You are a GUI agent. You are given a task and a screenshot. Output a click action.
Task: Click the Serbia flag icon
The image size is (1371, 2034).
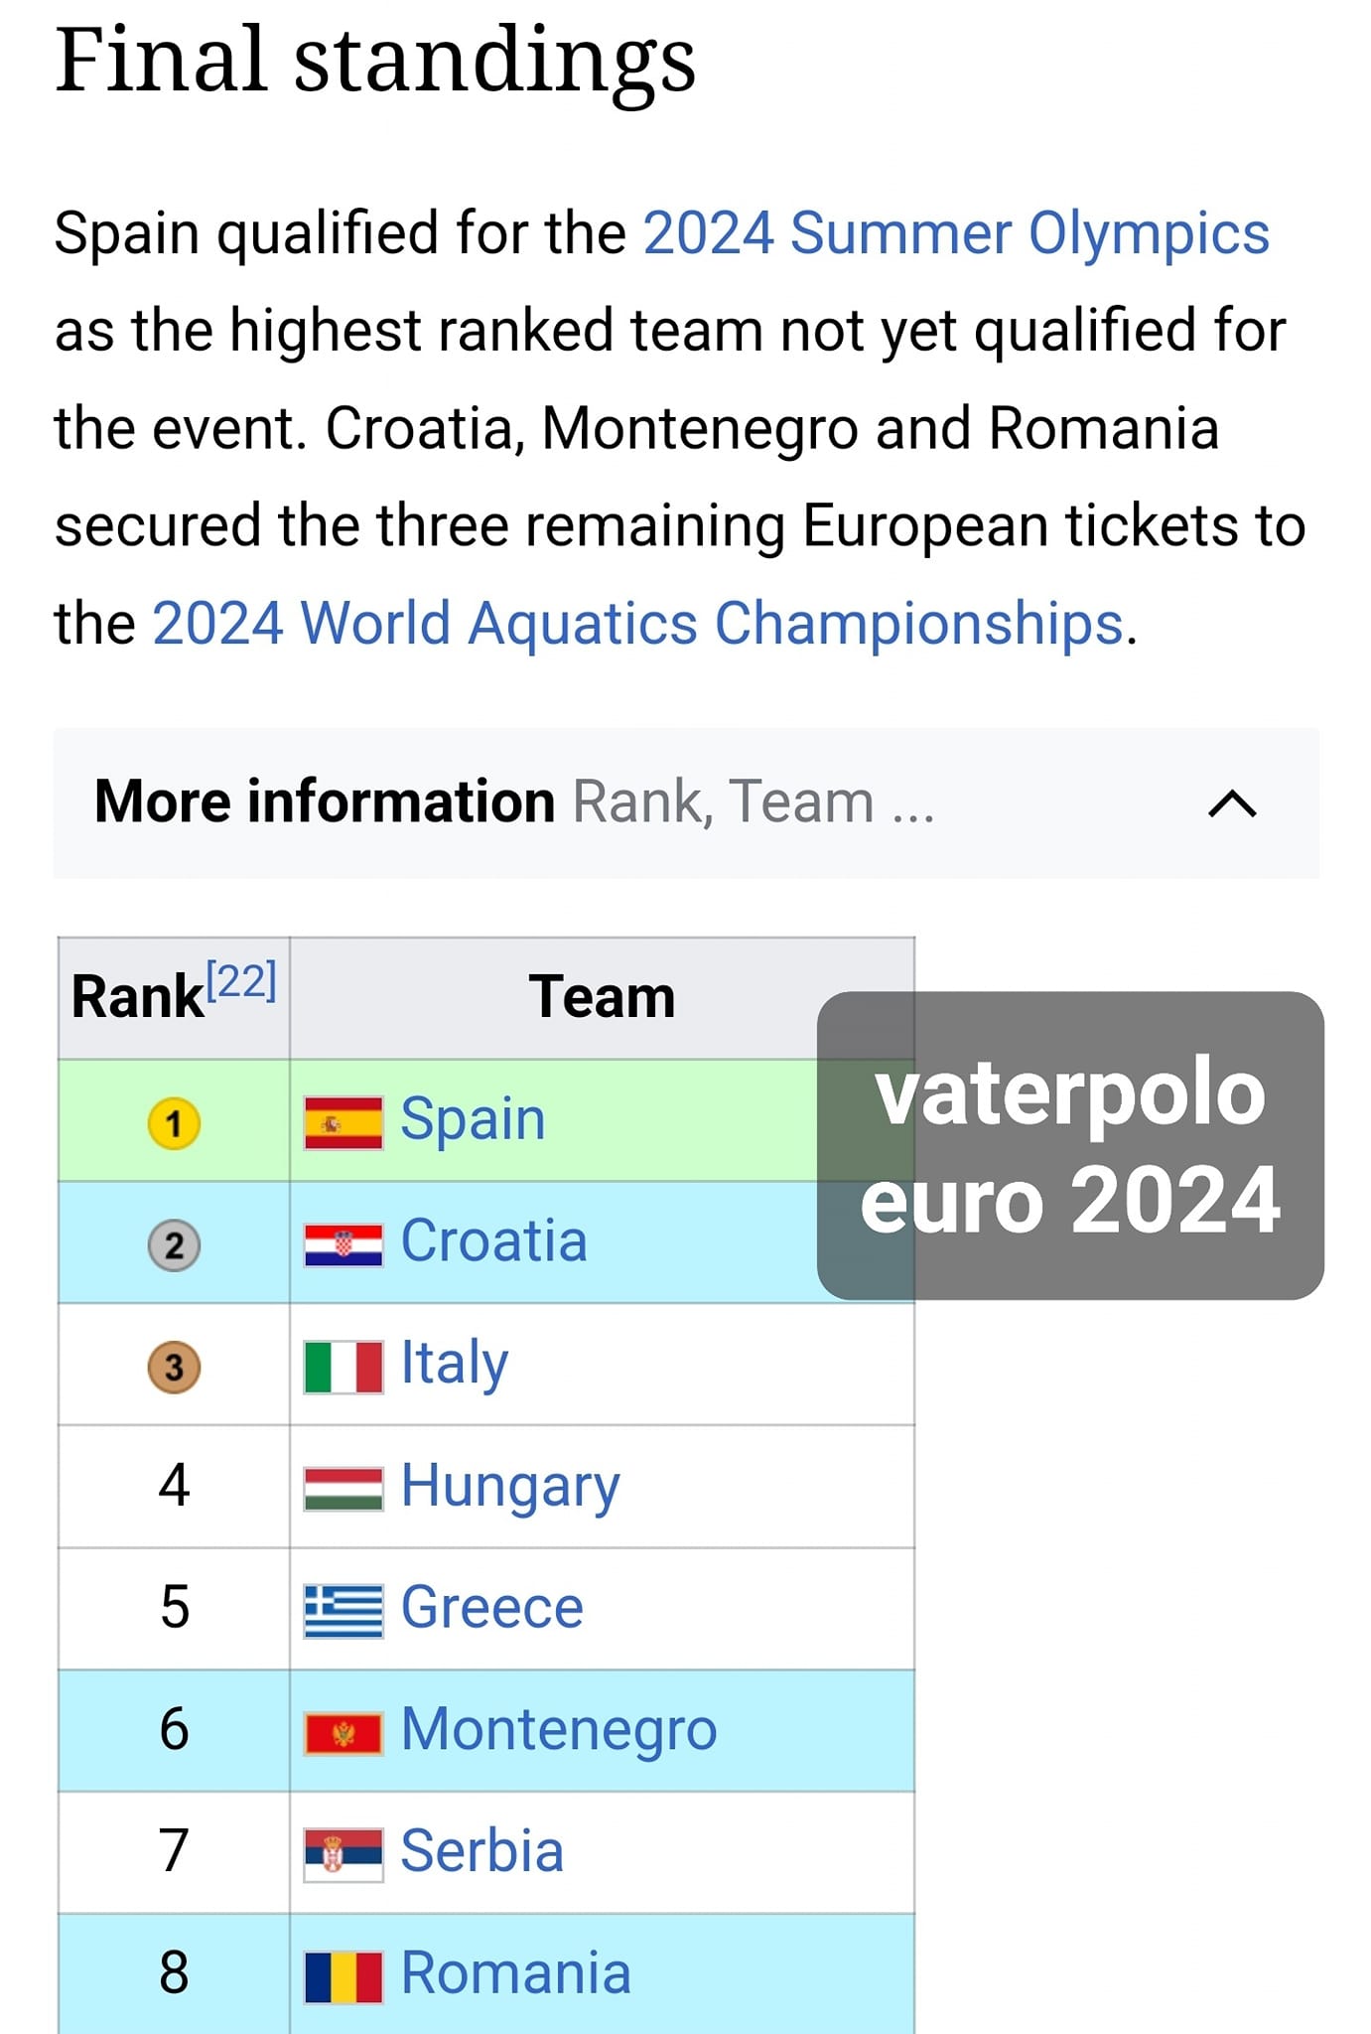click(x=343, y=1855)
